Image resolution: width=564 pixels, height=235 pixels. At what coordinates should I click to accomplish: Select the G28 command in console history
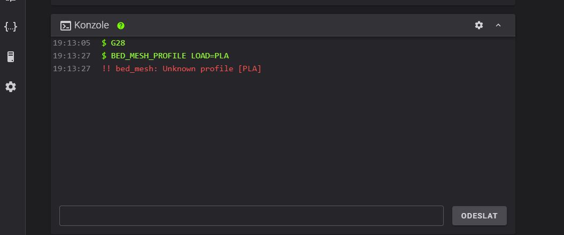[118, 43]
